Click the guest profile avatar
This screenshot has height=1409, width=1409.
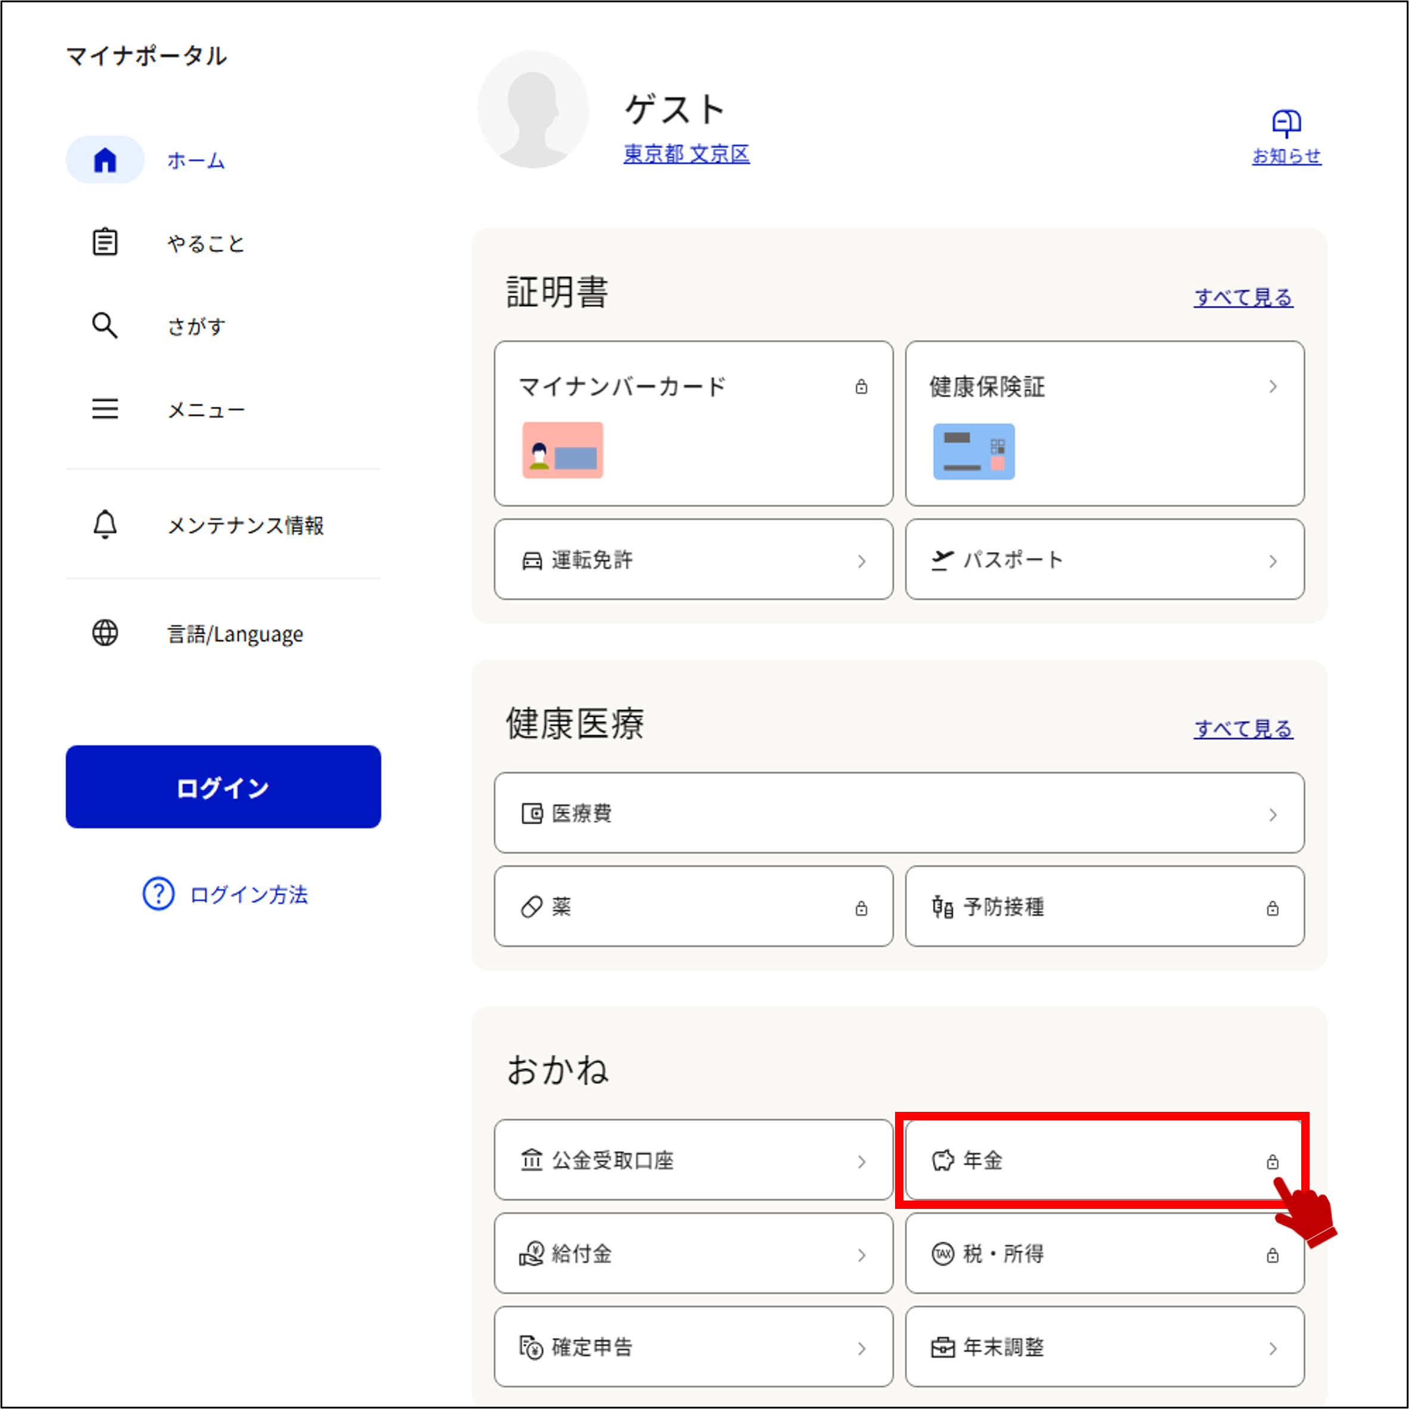pyautogui.click(x=533, y=110)
